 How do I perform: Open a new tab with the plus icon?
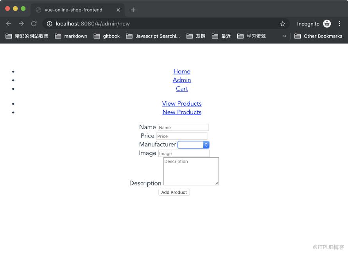(133, 10)
